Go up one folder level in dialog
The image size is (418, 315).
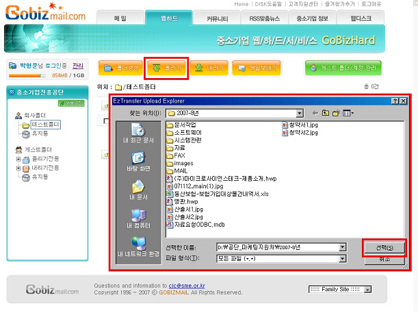click(326, 113)
